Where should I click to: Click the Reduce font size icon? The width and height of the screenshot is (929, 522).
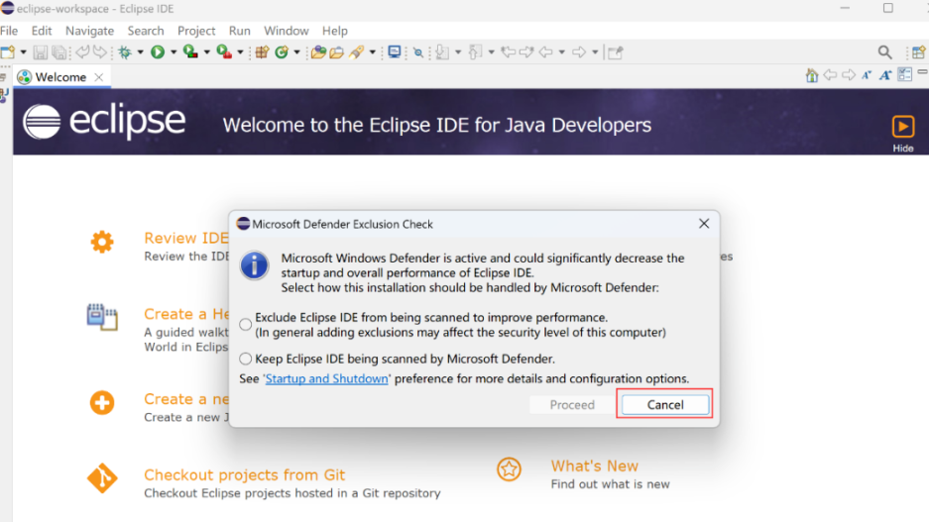click(x=867, y=75)
